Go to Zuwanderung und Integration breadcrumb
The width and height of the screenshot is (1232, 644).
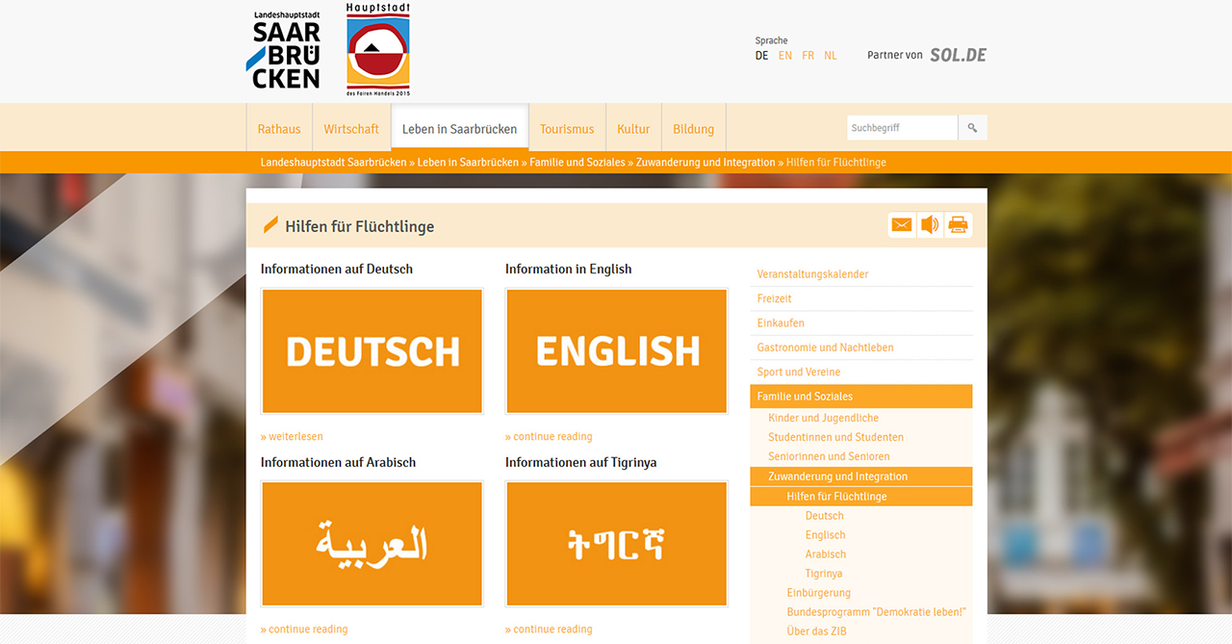(706, 163)
